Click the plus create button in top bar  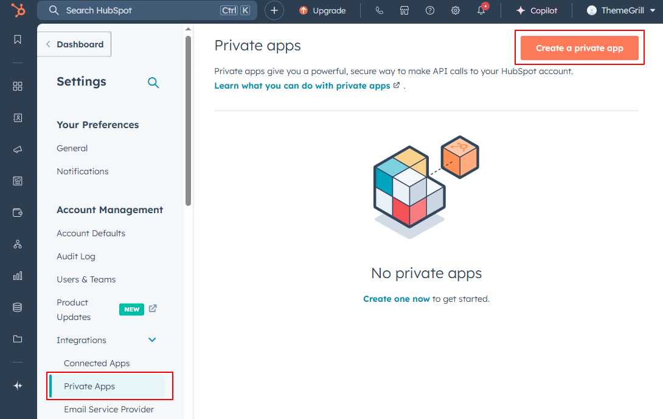click(274, 10)
